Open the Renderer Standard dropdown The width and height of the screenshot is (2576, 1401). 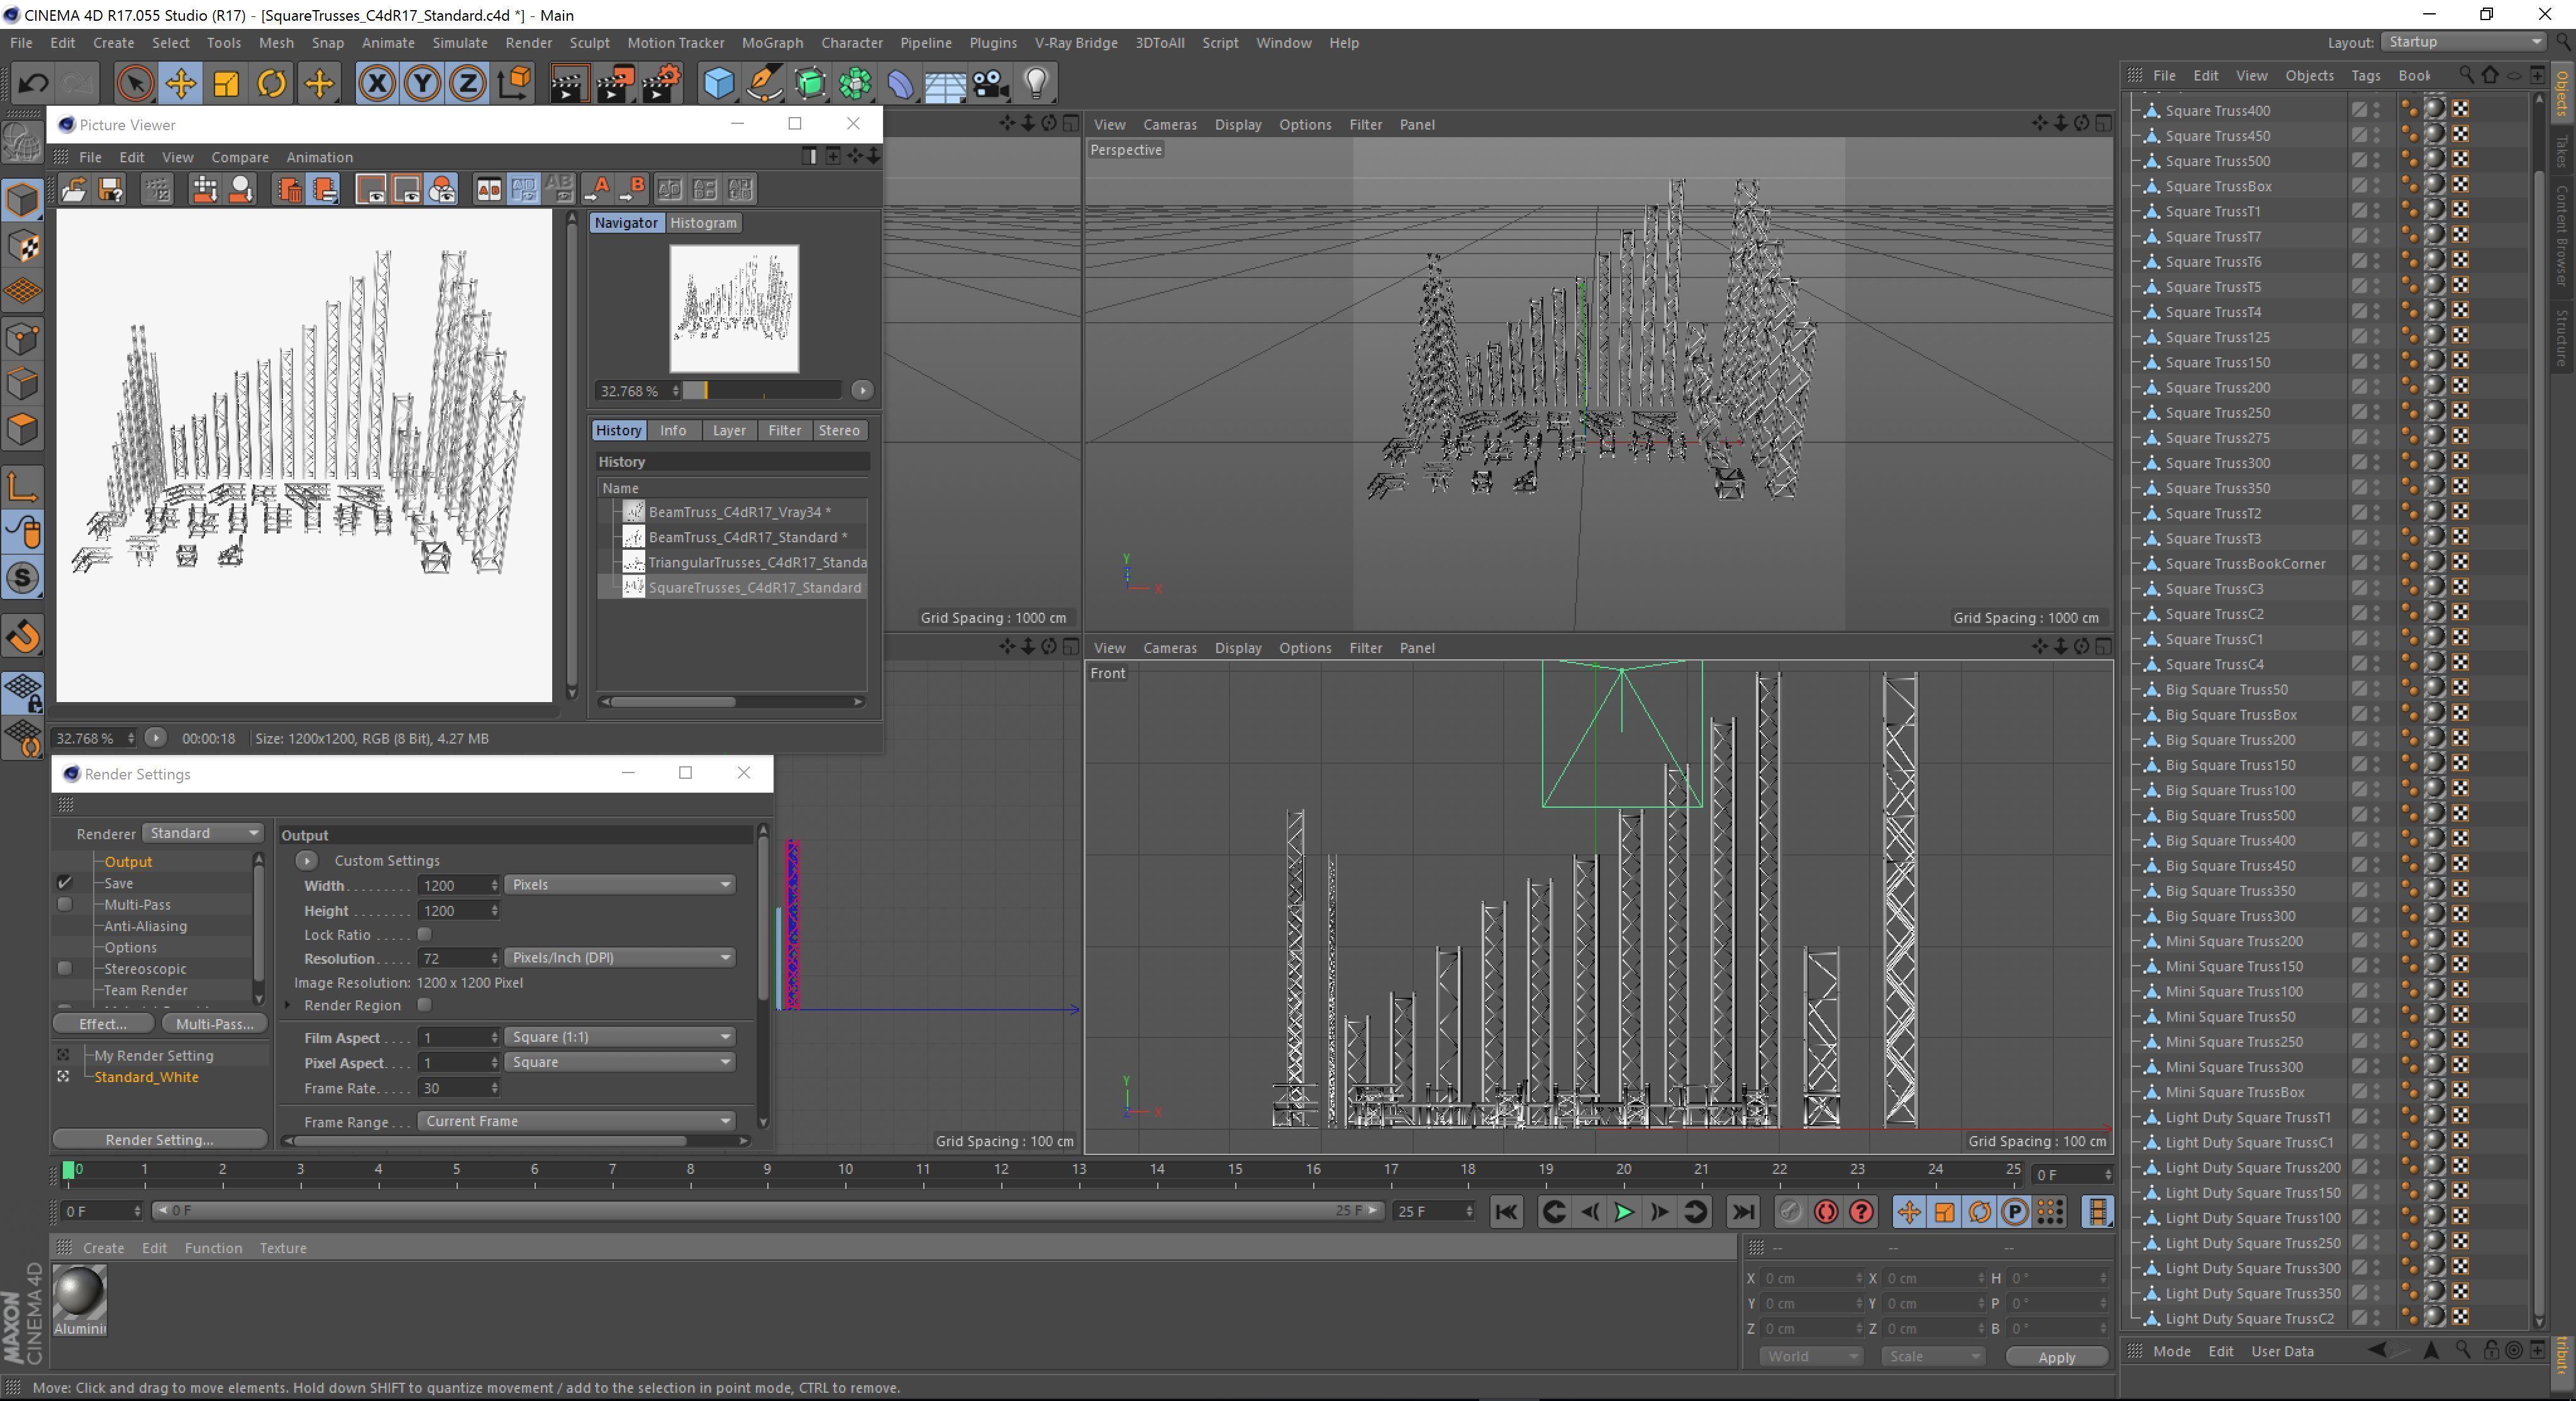point(203,833)
